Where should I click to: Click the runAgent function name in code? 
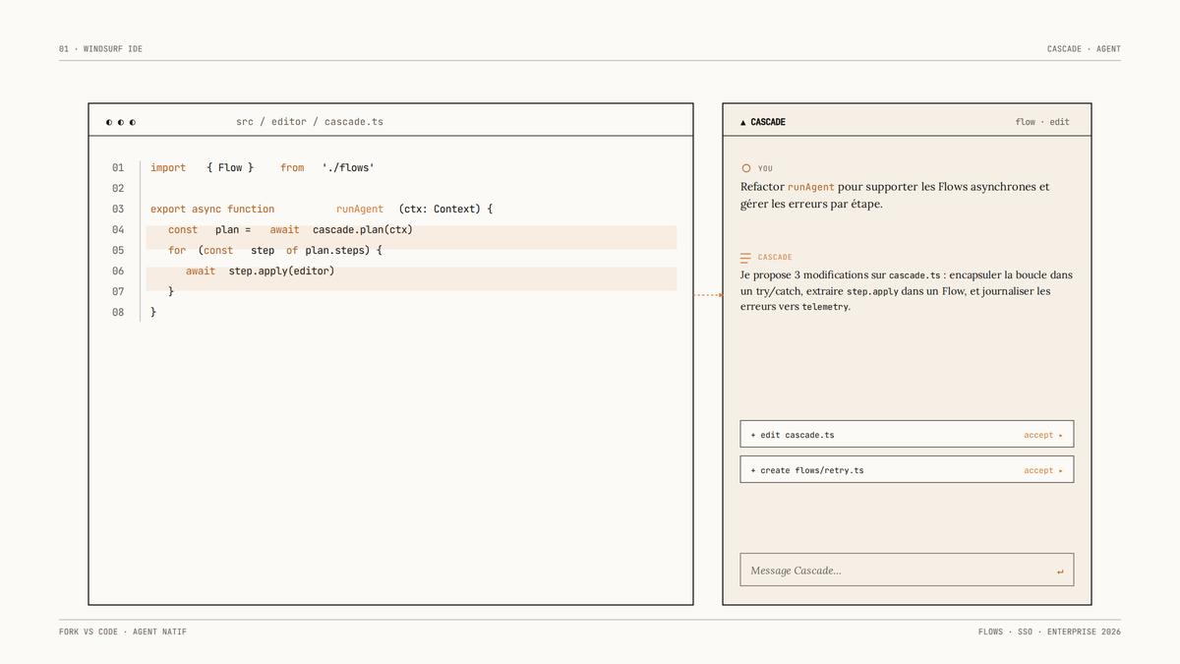click(360, 210)
